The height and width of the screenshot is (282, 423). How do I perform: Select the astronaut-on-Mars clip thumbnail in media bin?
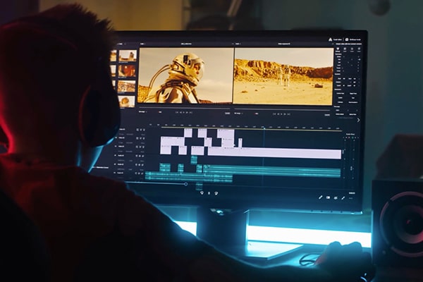128,56
